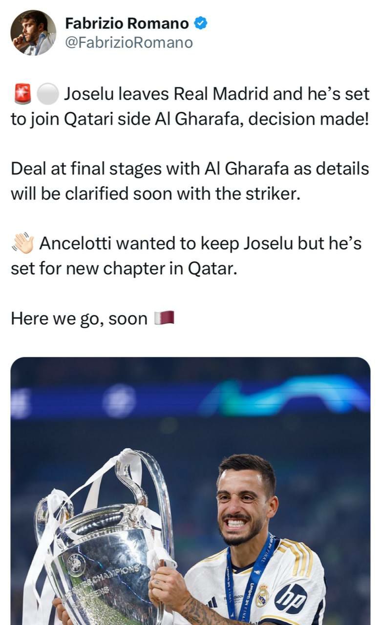381x625 pixels.
Task: Click the waving hand emoji
Action: click(x=22, y=243)
